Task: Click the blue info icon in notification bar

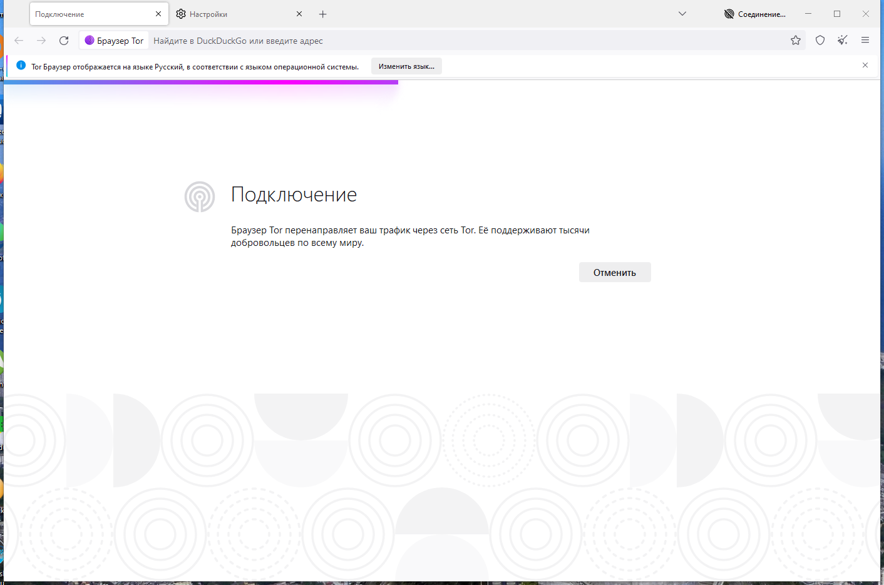Action: (21, 66)
